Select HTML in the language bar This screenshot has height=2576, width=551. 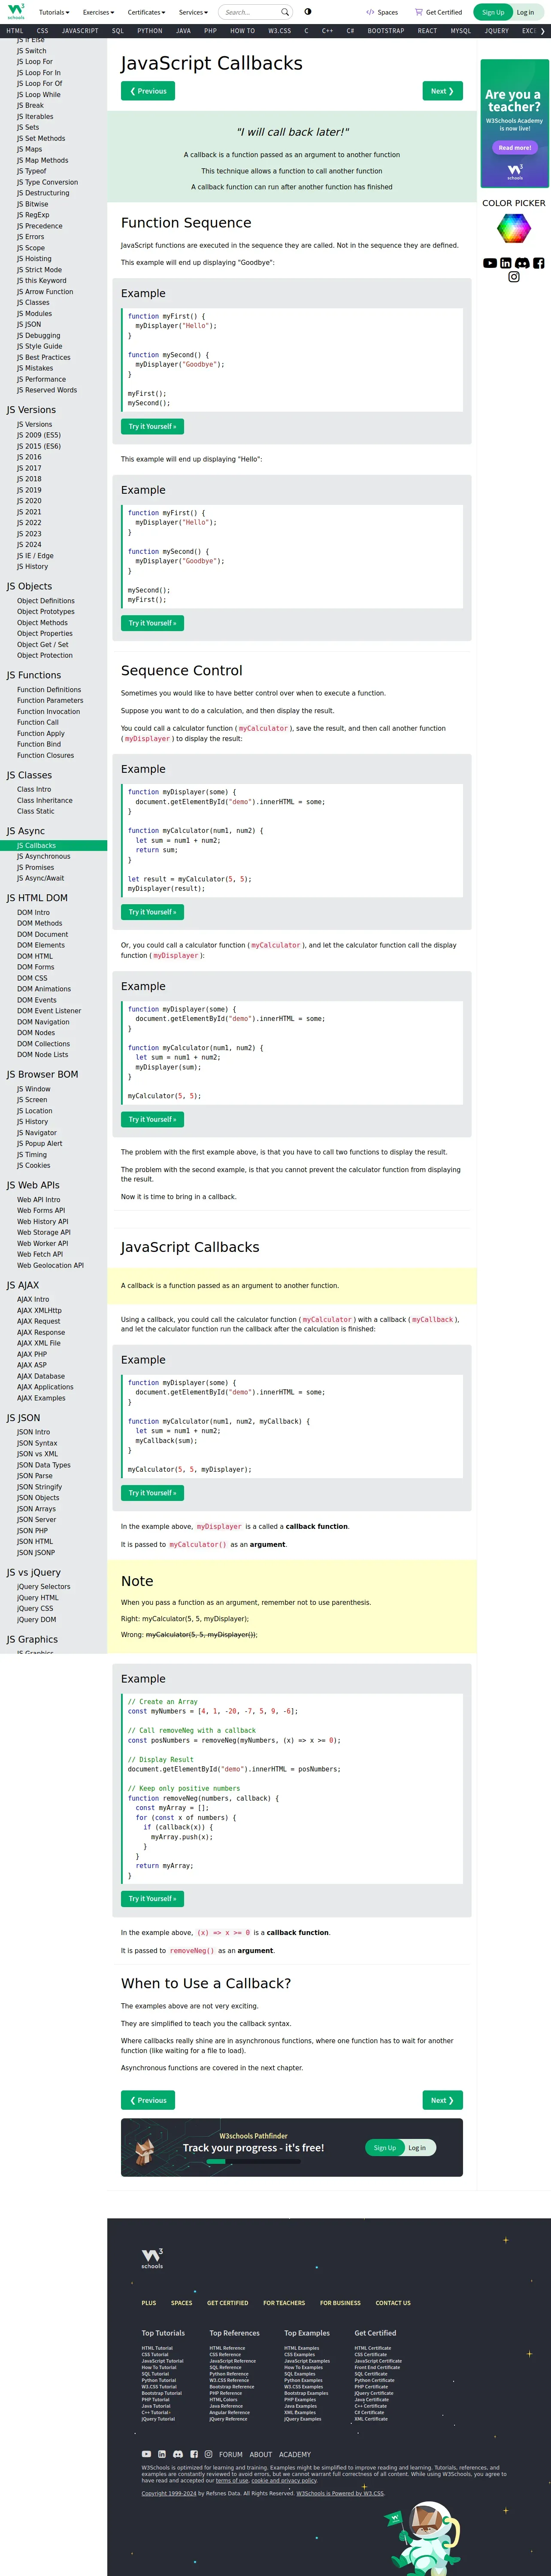pos(15,31)
